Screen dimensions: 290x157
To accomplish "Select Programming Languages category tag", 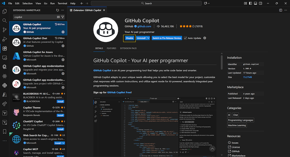I will (x=240, y=120).
